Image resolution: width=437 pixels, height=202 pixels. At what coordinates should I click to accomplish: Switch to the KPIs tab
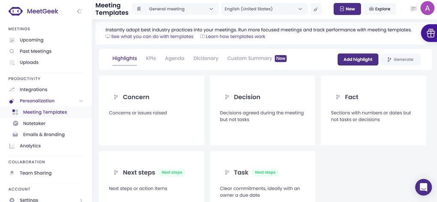pyautogui.click(x=151, y=59)
